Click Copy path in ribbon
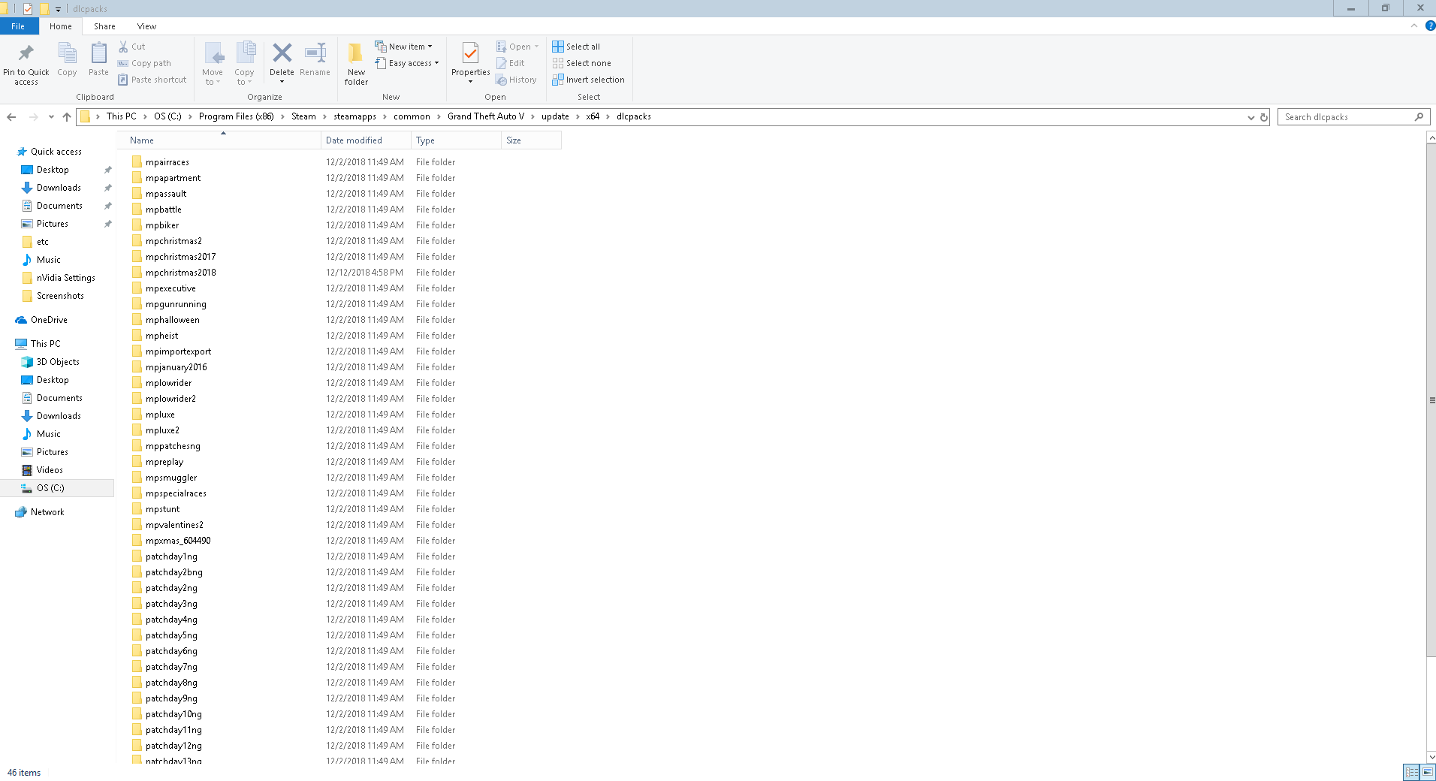The image size is (1436, 781). (144, 63)
